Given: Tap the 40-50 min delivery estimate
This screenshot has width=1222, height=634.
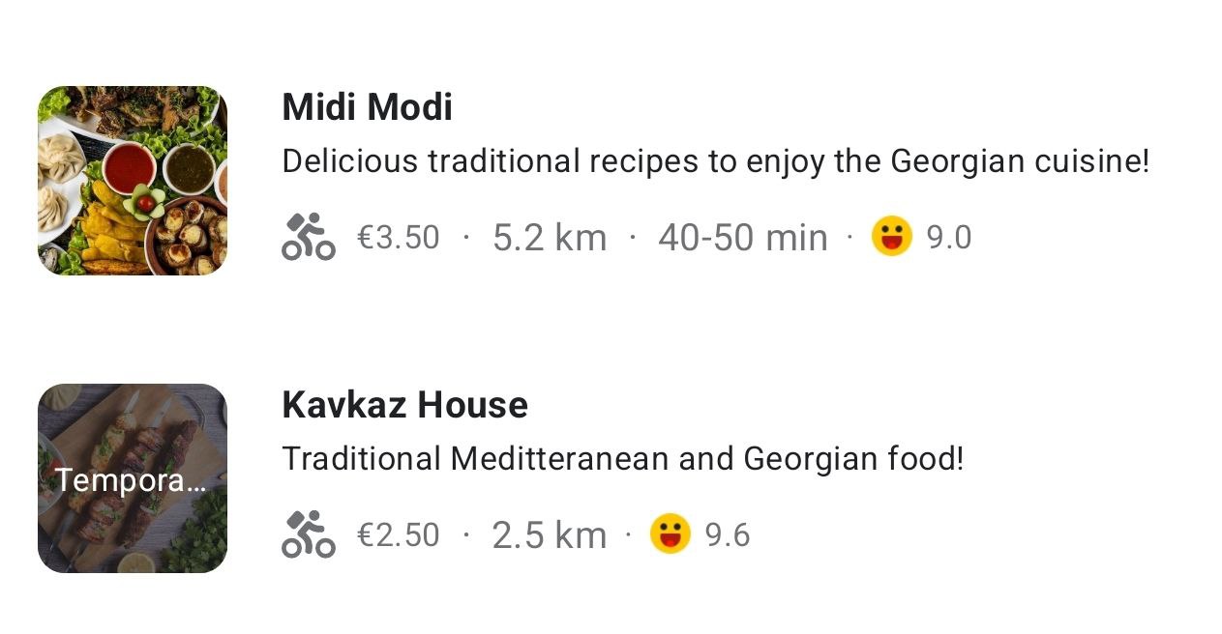Looking at the screenshot, I should [742, 238].
